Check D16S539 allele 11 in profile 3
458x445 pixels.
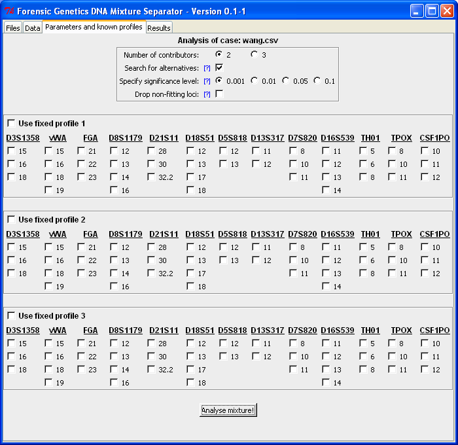pos(326,343)
